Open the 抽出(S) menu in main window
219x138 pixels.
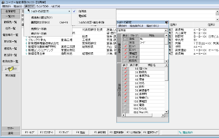pyautogui.click(x=18, y=6)
